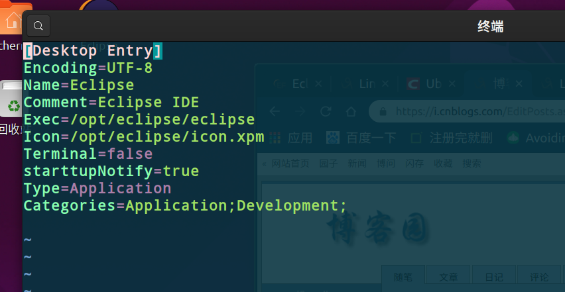Viewport: 565px width, 292px height.
Task: Click the Name=Eclipse line
Action: (79, 85)
